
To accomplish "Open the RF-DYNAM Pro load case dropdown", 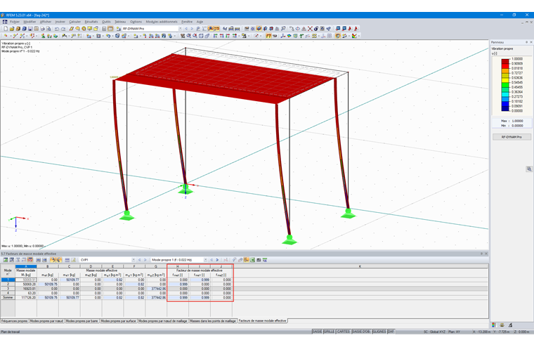I will pos(180,29).
